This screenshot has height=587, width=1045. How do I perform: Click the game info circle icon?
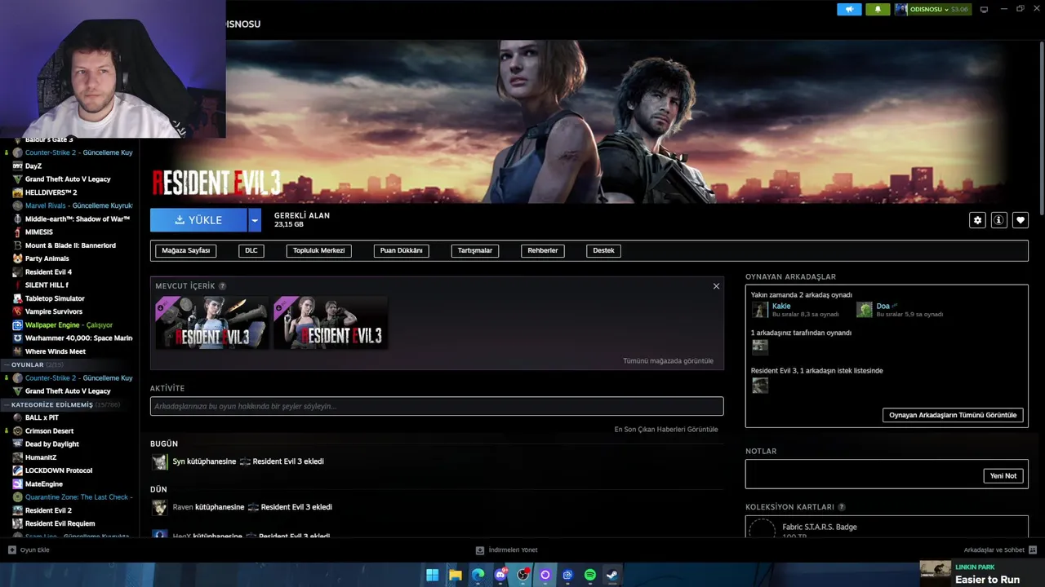pos(998,220)
